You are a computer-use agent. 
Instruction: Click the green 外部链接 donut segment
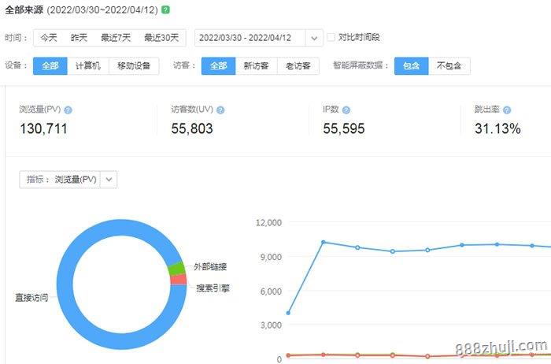pos(177,268)
